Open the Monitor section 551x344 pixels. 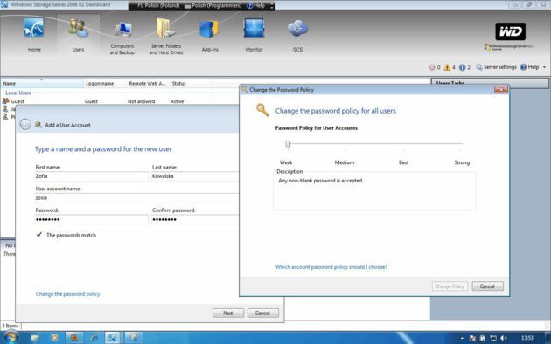pos(254,34)
